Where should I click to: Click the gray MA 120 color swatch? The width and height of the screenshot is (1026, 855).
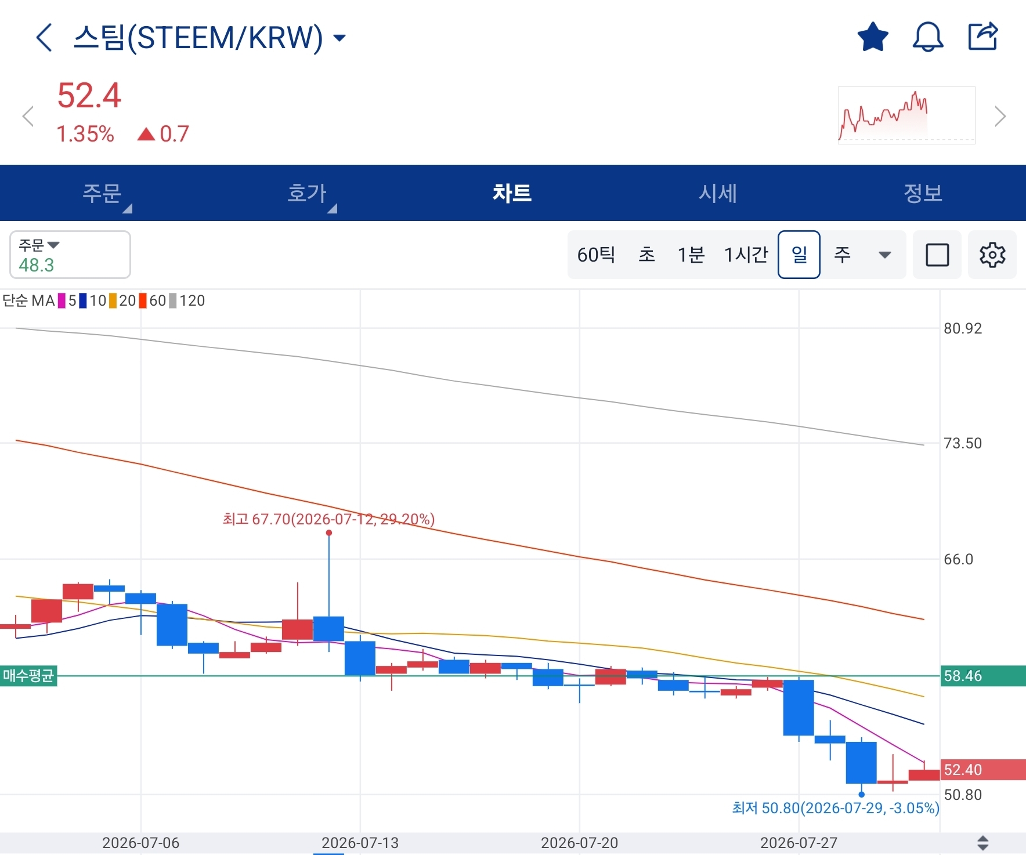pos(173,300)
